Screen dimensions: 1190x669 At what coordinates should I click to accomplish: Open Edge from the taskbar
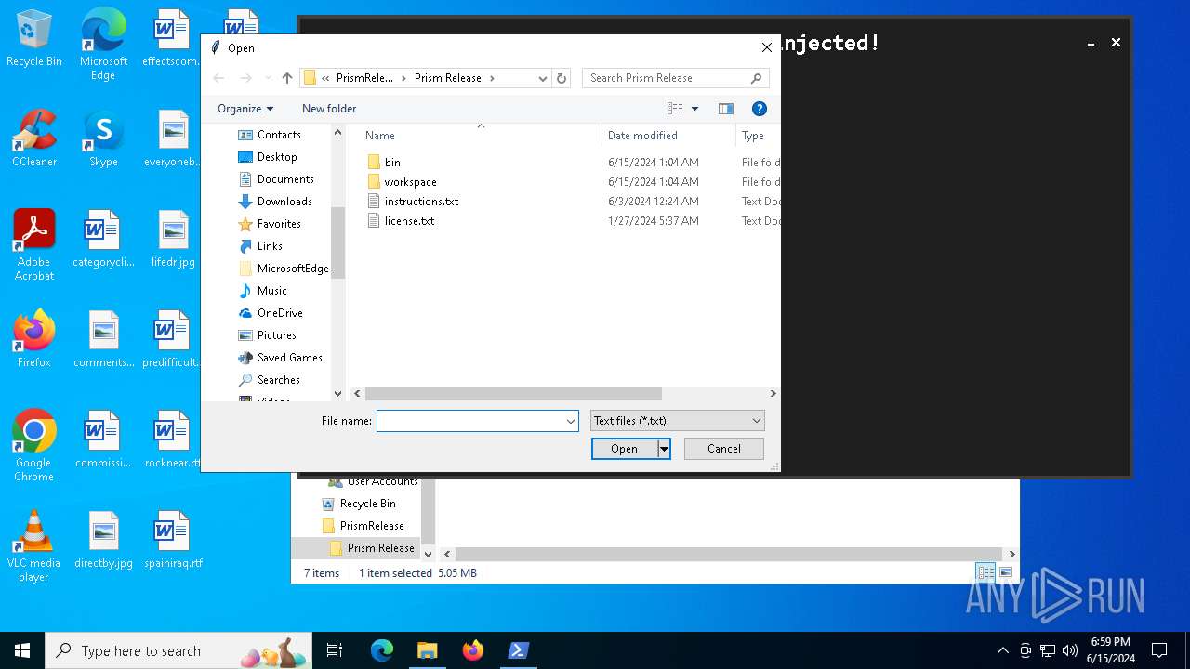click(x=381, y=650)
